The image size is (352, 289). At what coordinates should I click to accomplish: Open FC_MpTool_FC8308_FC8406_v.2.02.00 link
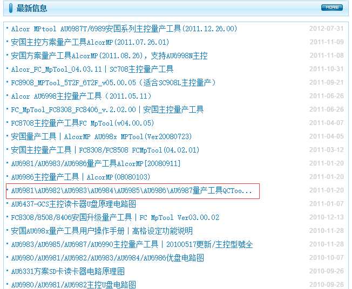(x=107, y=109)
